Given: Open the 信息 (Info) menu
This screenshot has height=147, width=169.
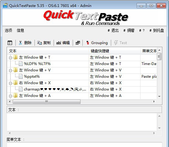Looking at the screenshot, I should pyautogui.click(x=20, y=30).
